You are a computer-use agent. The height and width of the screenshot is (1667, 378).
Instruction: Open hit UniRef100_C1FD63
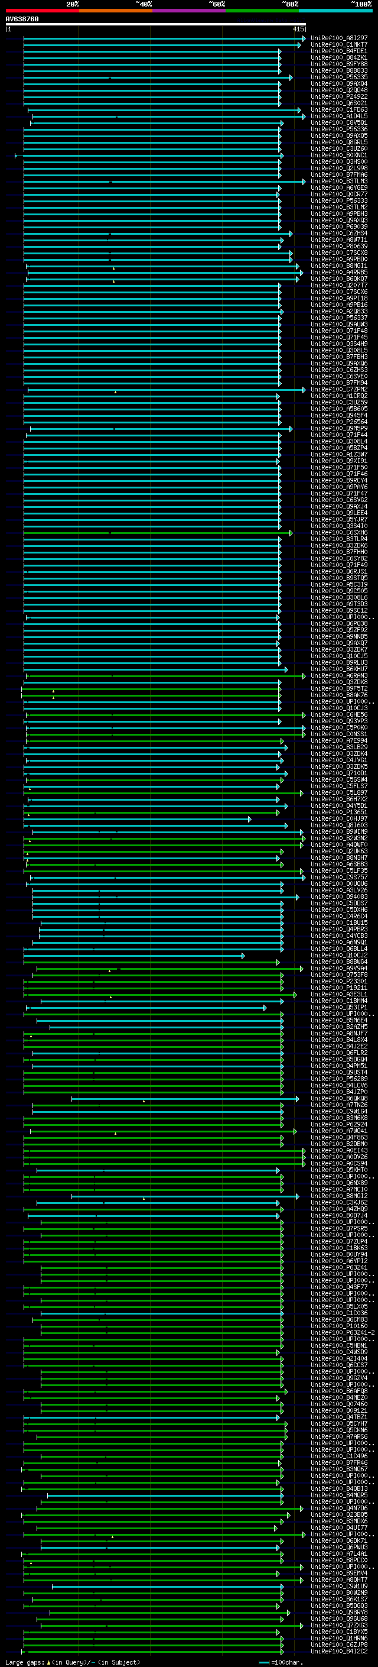point(338,110)
